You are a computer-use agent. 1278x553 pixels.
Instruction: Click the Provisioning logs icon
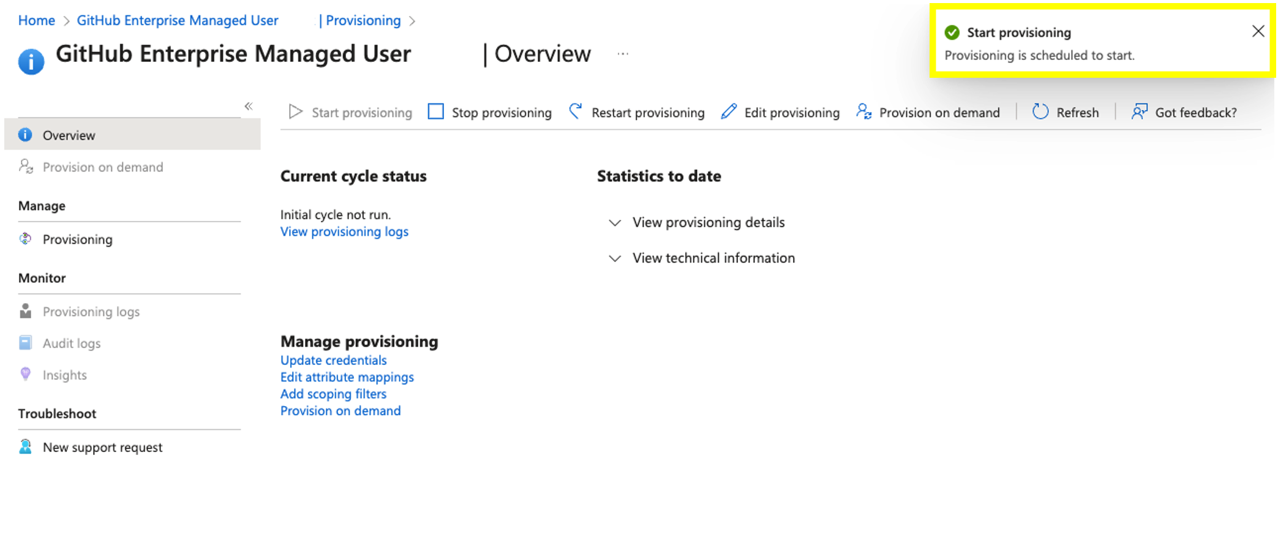pos(26,311)
